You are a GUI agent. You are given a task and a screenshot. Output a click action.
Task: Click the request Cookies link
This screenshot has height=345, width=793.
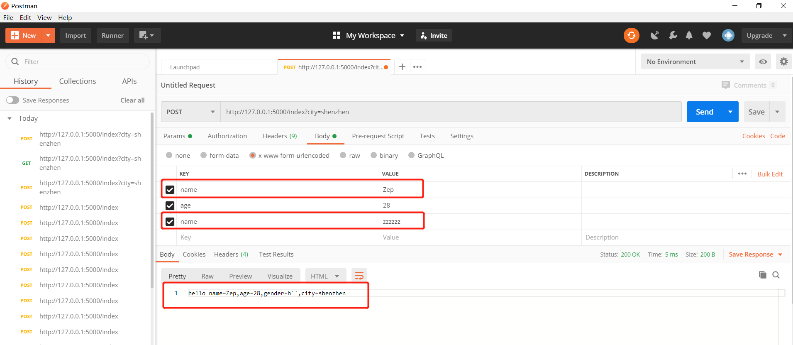(754, 136)
